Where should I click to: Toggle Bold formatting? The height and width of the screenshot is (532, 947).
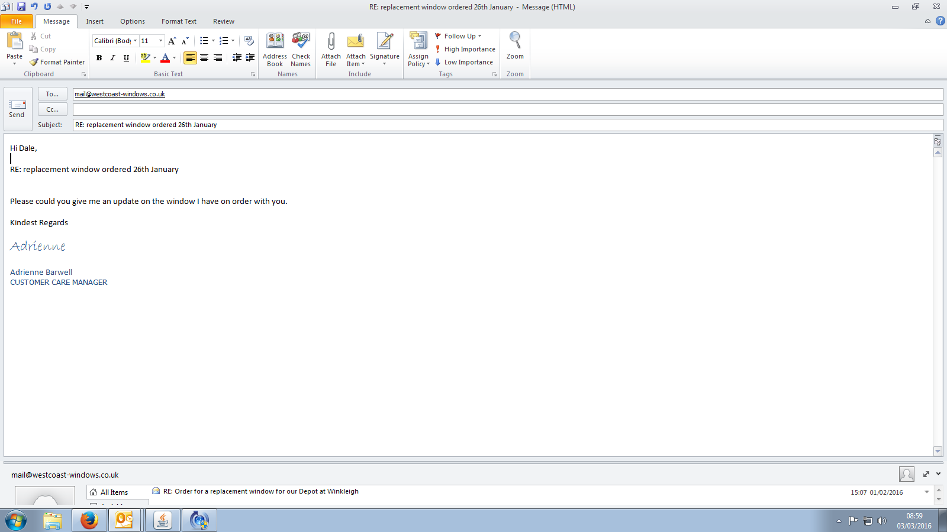[x=99, y=58]
